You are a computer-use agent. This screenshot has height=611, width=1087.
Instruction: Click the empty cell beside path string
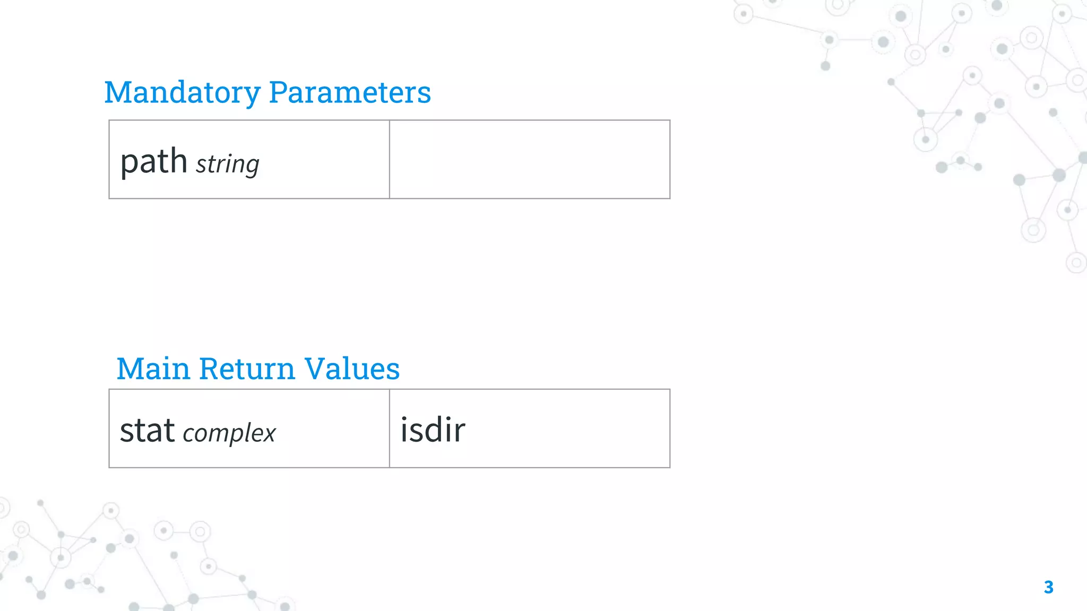coord(530,159)
